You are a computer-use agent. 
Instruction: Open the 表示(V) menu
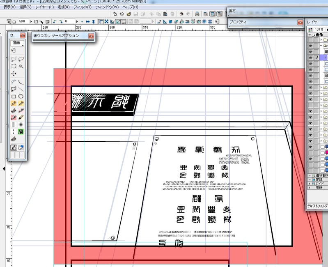coord(9,7)
